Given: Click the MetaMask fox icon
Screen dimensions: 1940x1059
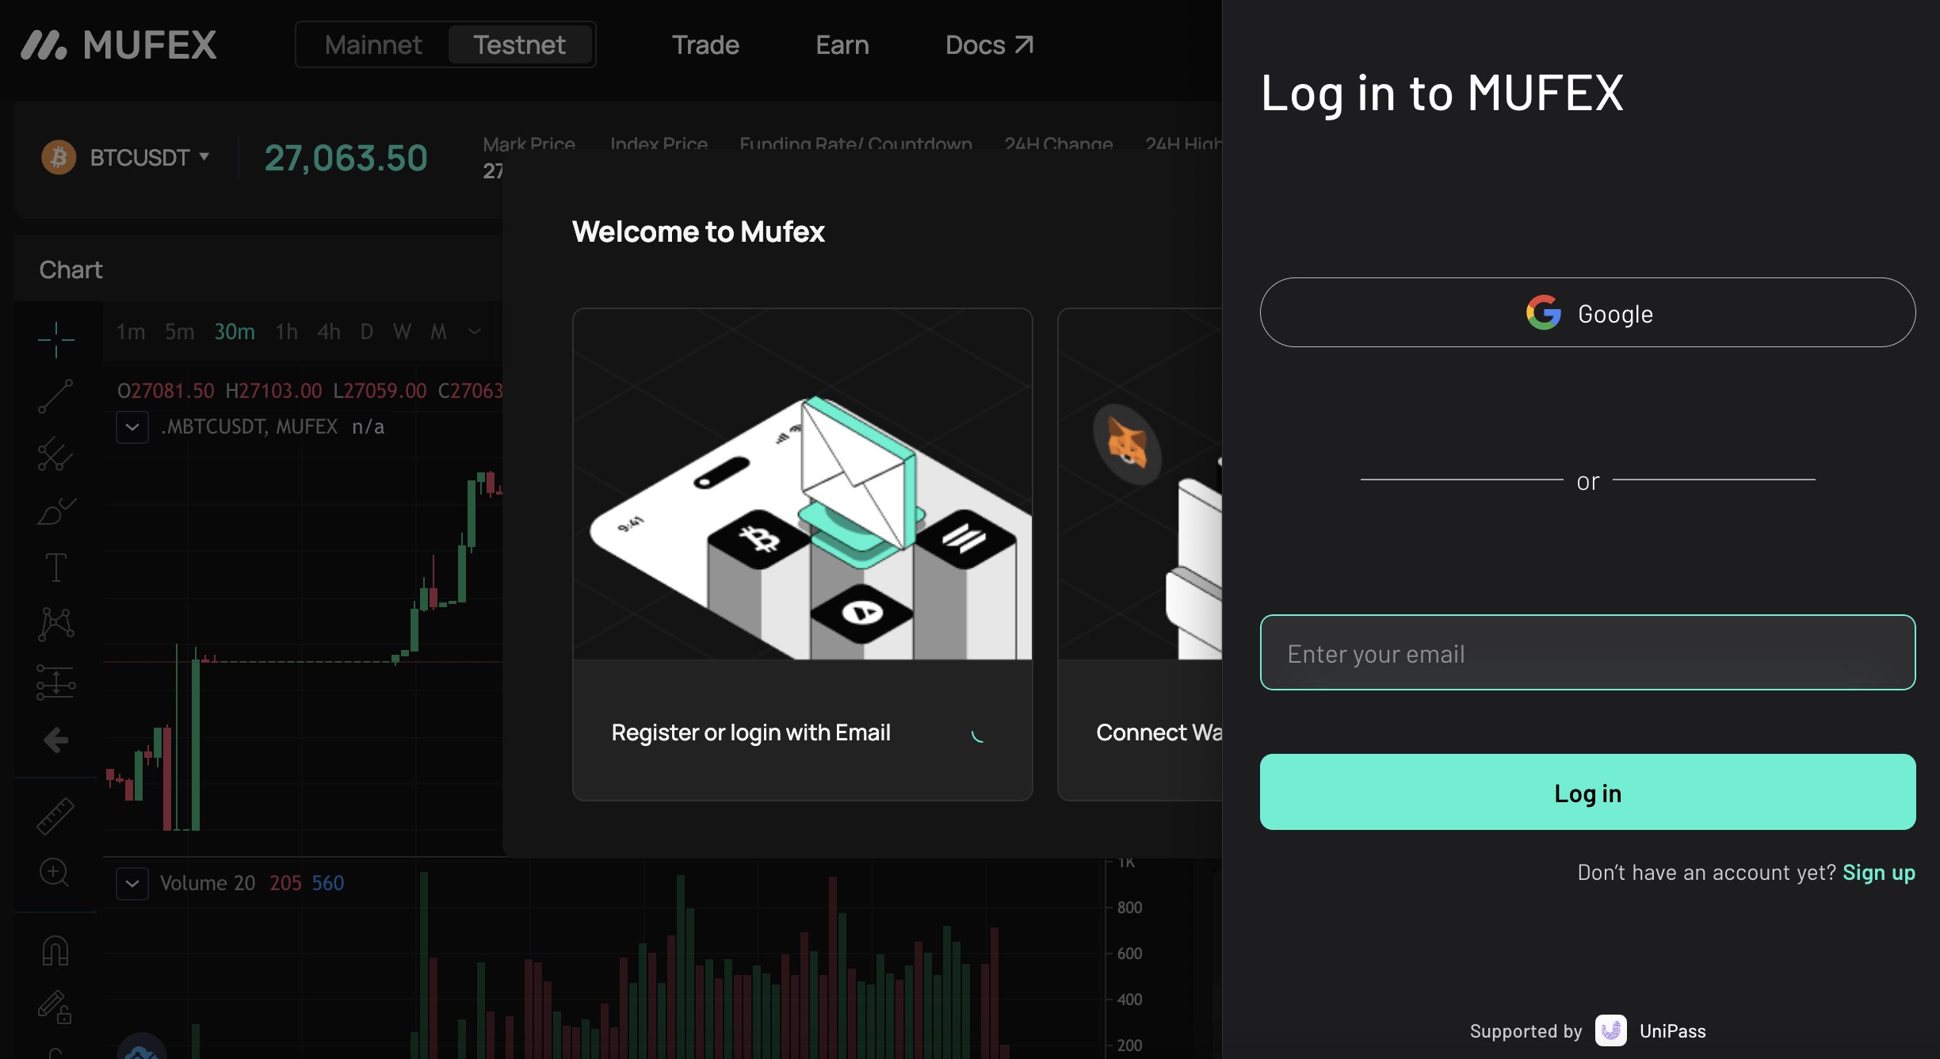Looking at the screenshot, I should click(x=1127, y=444).
